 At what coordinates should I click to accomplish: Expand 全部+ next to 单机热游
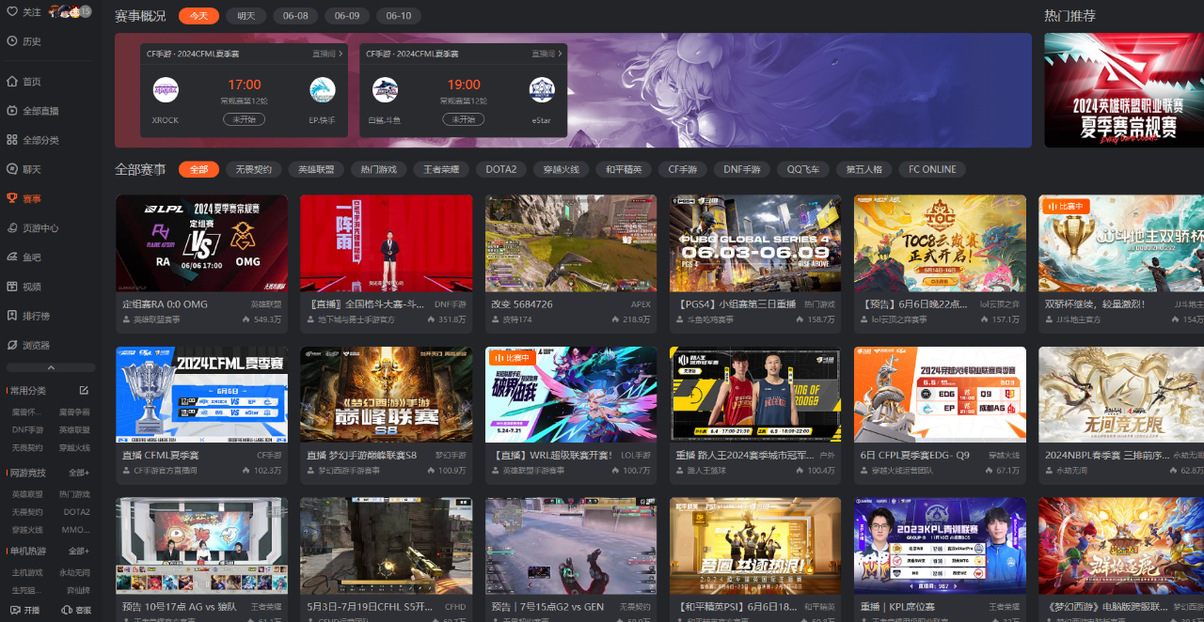coord(79,551)
